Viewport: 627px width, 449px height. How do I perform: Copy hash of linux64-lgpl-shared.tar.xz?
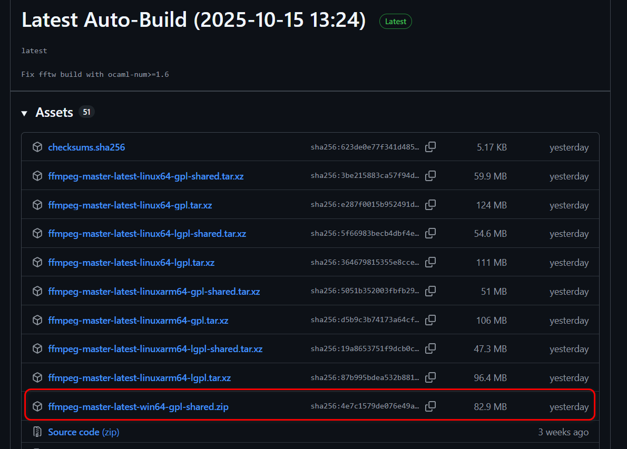coord(430,234)
